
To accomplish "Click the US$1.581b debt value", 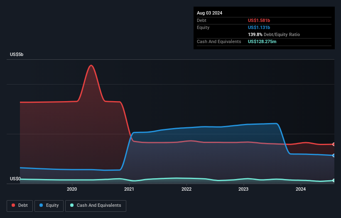I will coord(259,20).
